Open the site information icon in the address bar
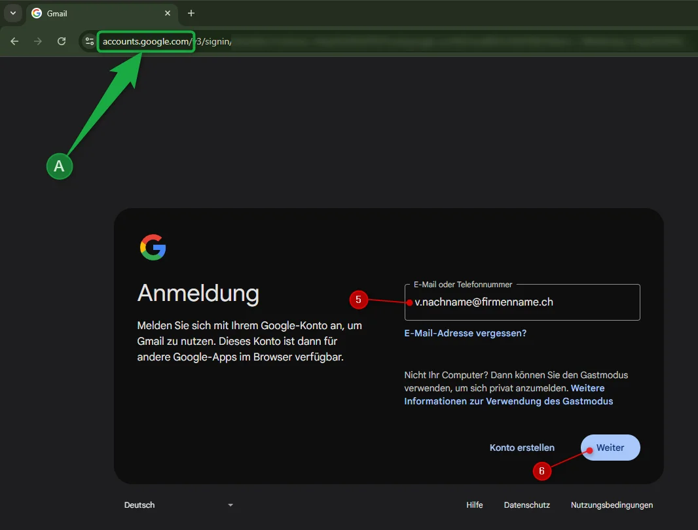Screen dimensions: 698x530 pyautogui.click(x=90, y=41)
